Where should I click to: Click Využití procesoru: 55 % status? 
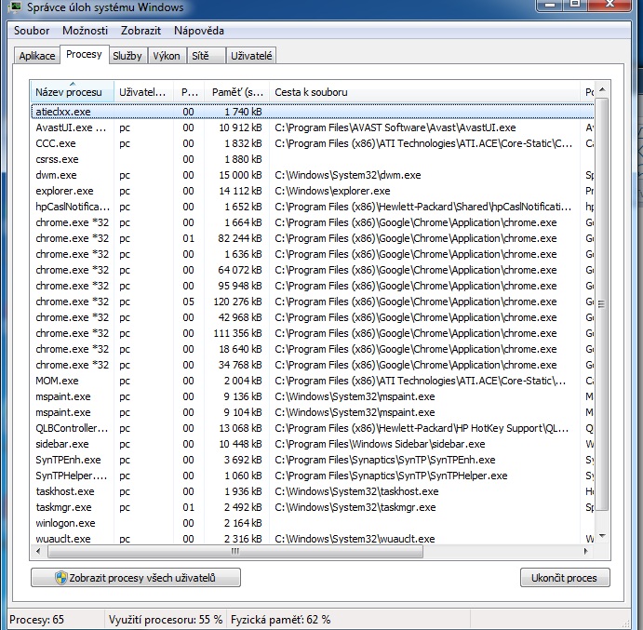point(166,620)
